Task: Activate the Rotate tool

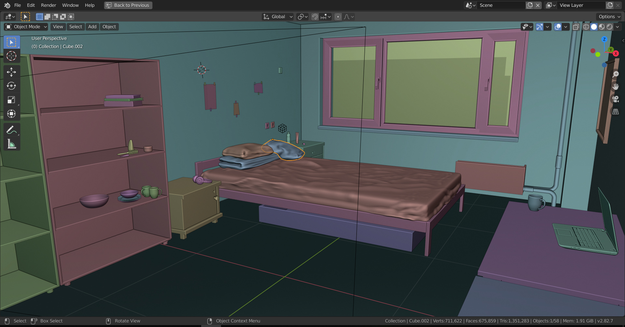Action: pos(12,86)
